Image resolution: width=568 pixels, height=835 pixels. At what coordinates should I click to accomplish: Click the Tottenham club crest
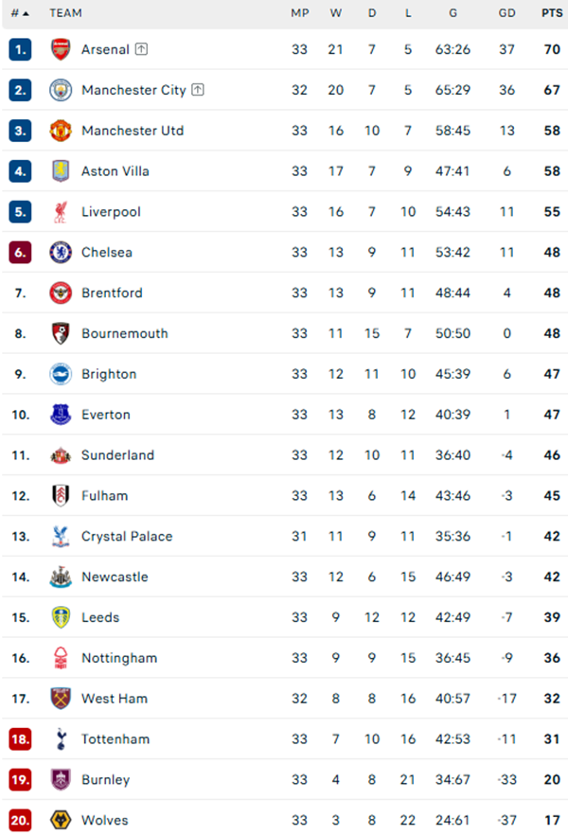61,739
